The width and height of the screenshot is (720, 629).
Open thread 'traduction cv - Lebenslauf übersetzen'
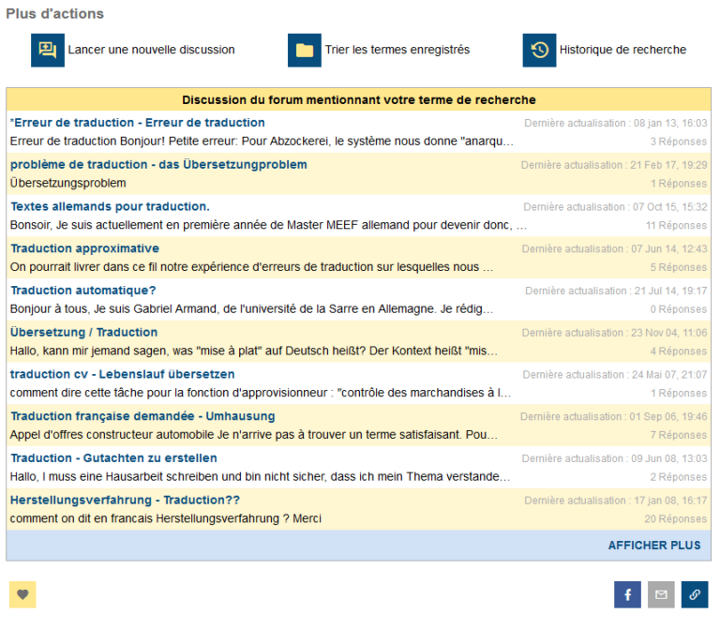click(x=123, y=374)
